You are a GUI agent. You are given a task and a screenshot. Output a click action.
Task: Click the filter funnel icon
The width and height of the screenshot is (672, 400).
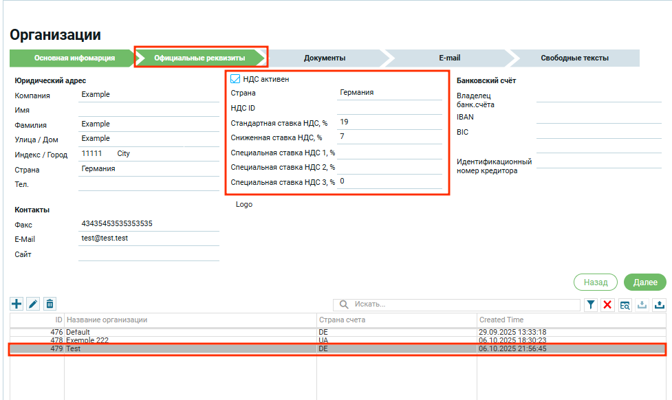point(591,305)
